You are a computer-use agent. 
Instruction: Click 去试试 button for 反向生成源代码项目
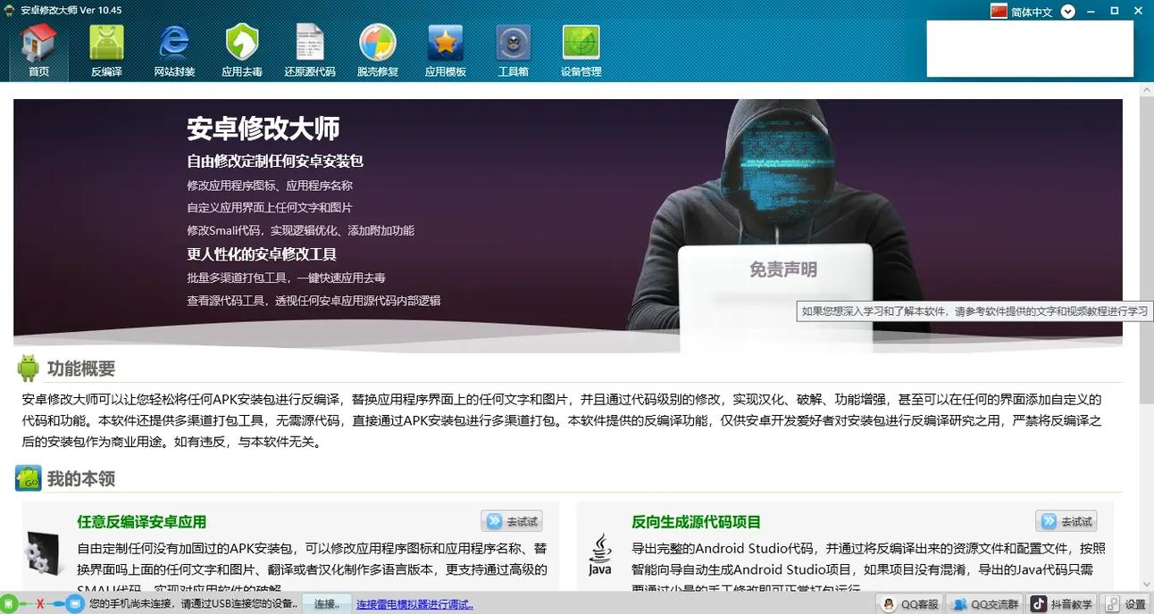pyautogui.click(x=1066, y=521)
